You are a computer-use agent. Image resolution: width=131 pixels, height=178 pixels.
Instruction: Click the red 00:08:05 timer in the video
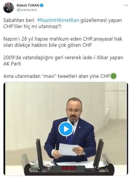coord(68,168)
